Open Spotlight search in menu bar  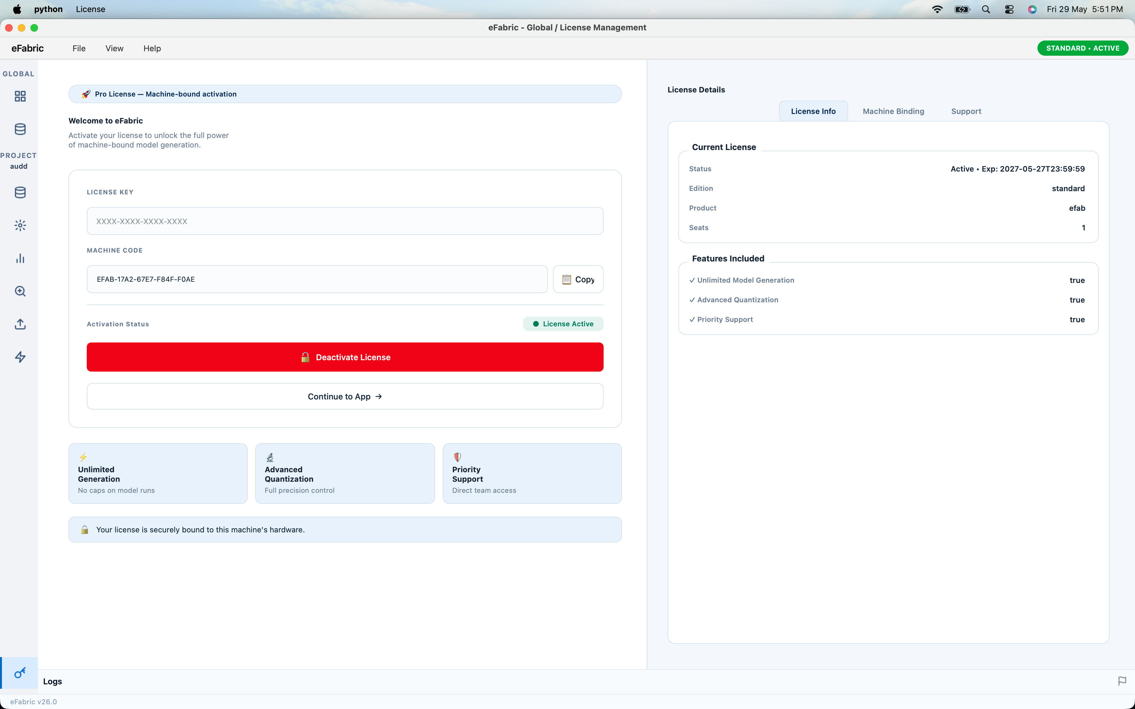pyautogui.click(x=986, y=9)
